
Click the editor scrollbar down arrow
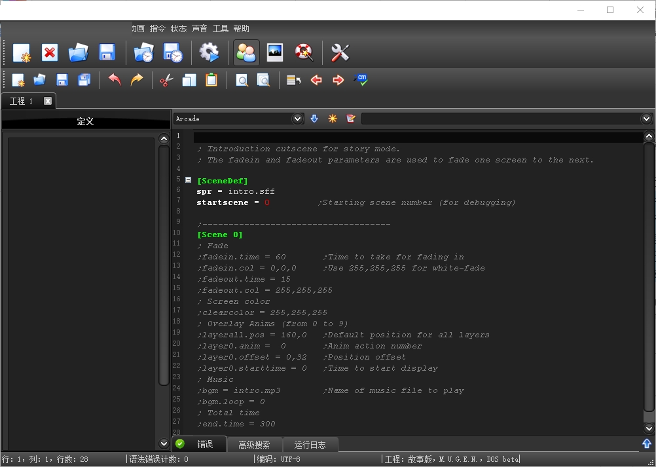click(x=649, y=428)
